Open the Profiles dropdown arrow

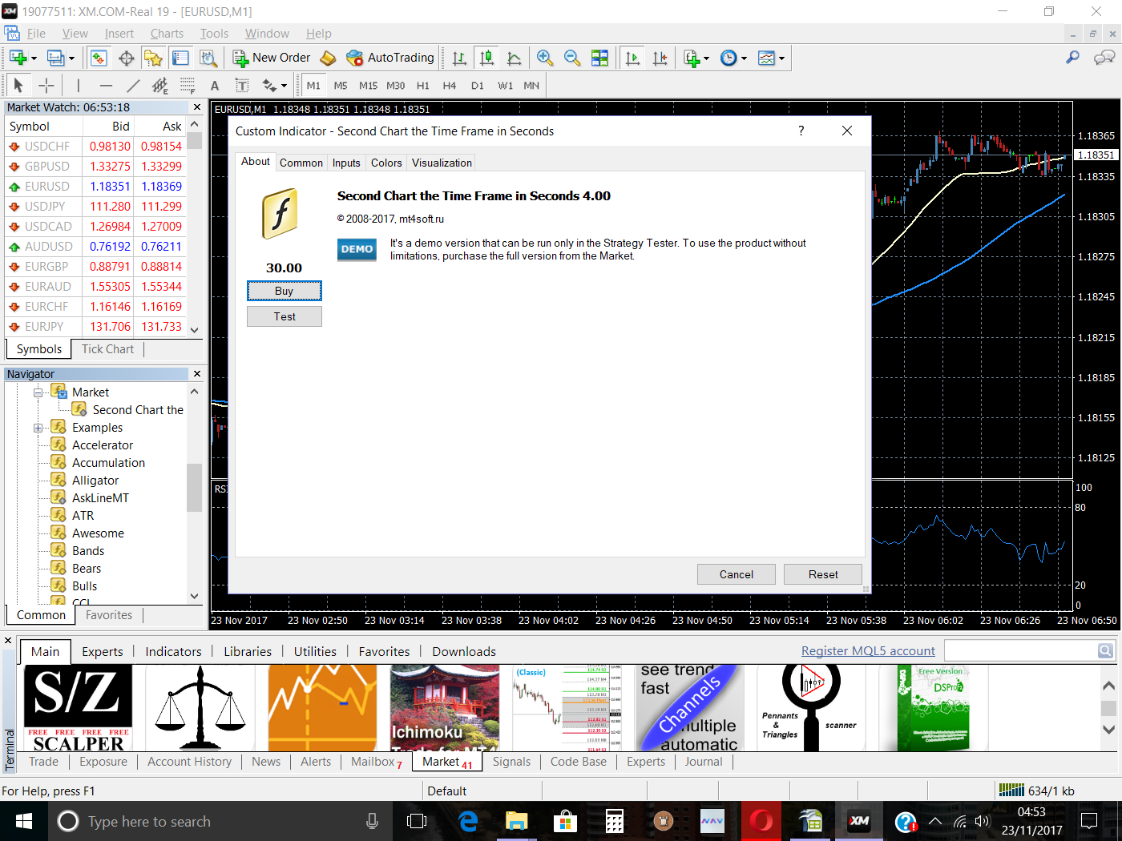[x=71, y=58]
